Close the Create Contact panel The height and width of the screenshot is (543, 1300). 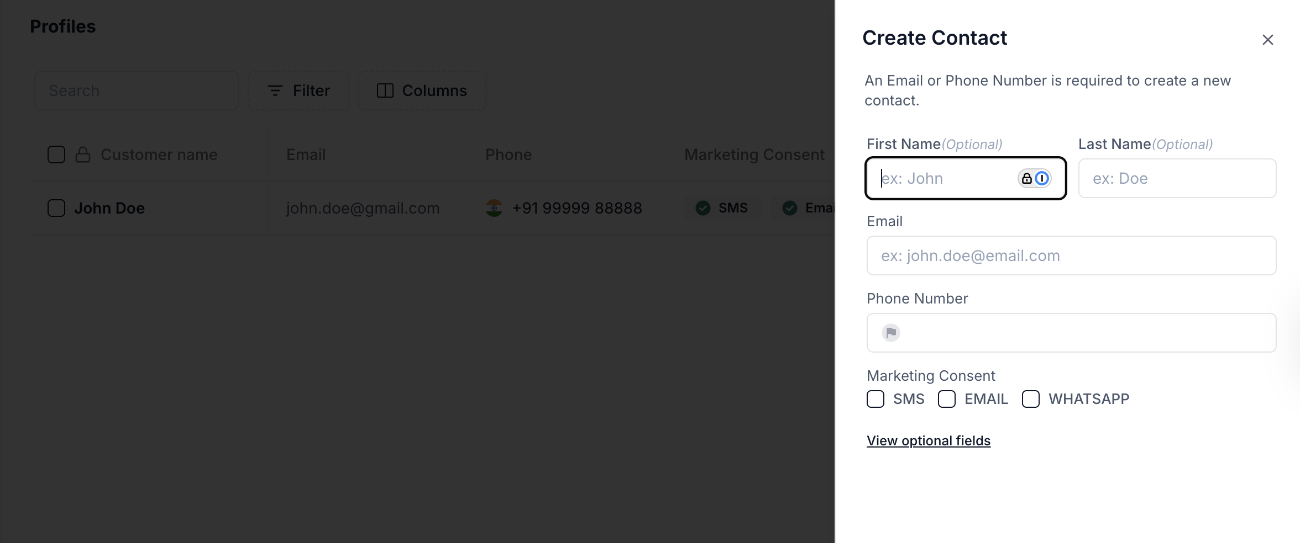click(1267, 40)
